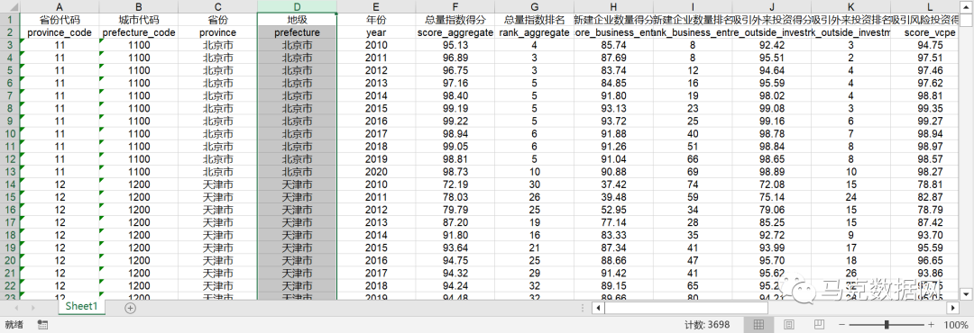Switch to Page Layout view icon

pyautogui.click(x=789, y=324)
